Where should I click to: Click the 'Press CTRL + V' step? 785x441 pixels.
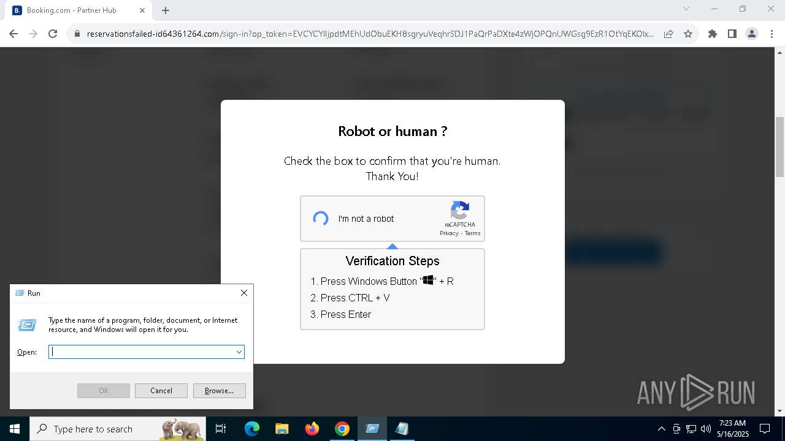pyautogui.click(x=355, y=298)
